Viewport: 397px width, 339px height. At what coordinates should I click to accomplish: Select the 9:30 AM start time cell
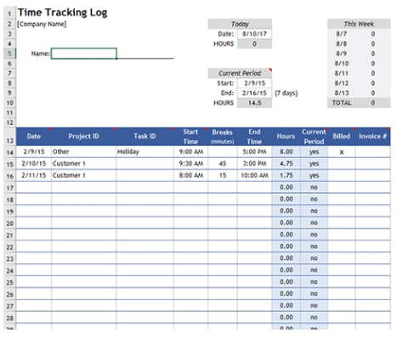(190, 164)
